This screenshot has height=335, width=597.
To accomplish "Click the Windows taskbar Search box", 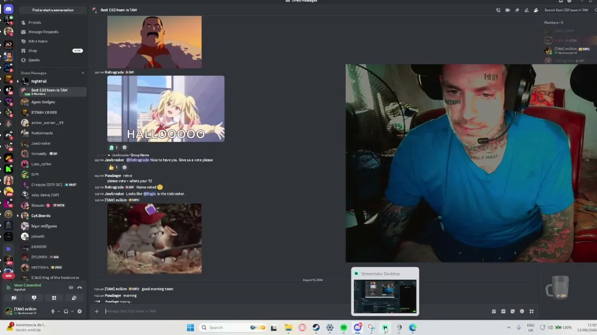I will (x=232, y=328).
